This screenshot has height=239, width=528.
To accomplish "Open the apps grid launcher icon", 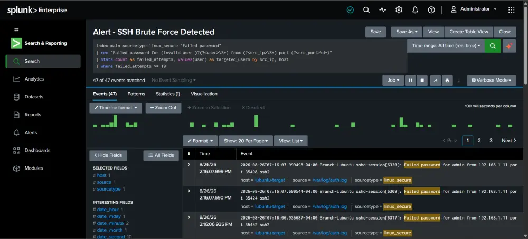I will point(511,10).
